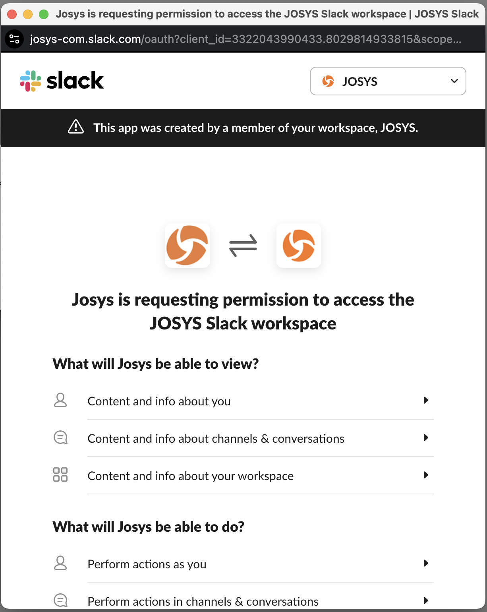Image resolution: width=487 pixels, height=612 pixels.
Task: Click chat bubble icon beside channels content row
Action: (x=60, y=438)
